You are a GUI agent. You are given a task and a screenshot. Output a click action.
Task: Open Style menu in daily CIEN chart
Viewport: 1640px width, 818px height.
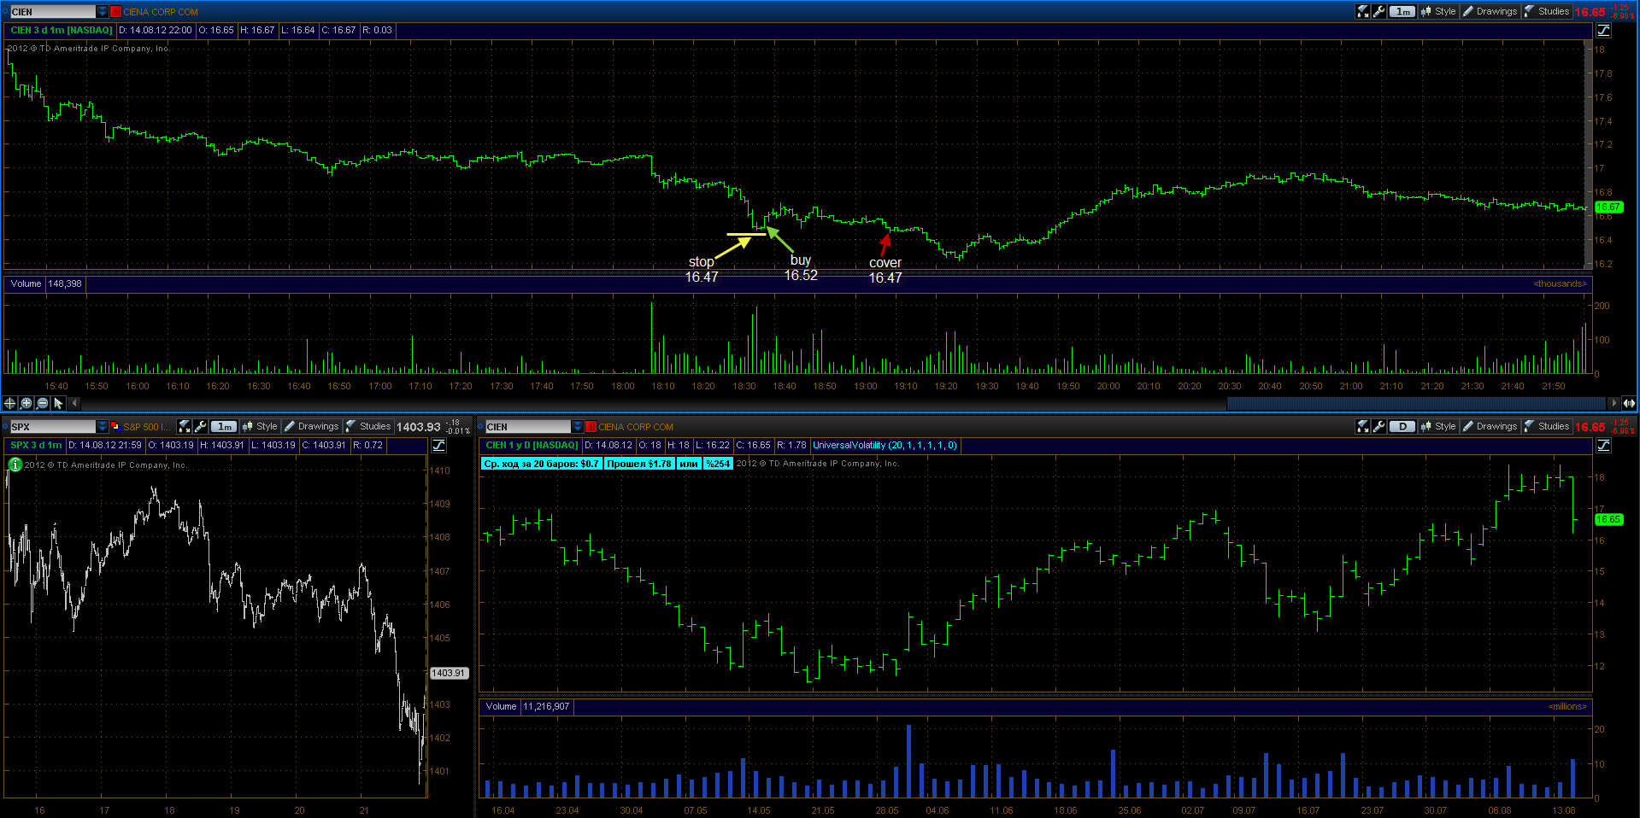[x=1438, y=426]
